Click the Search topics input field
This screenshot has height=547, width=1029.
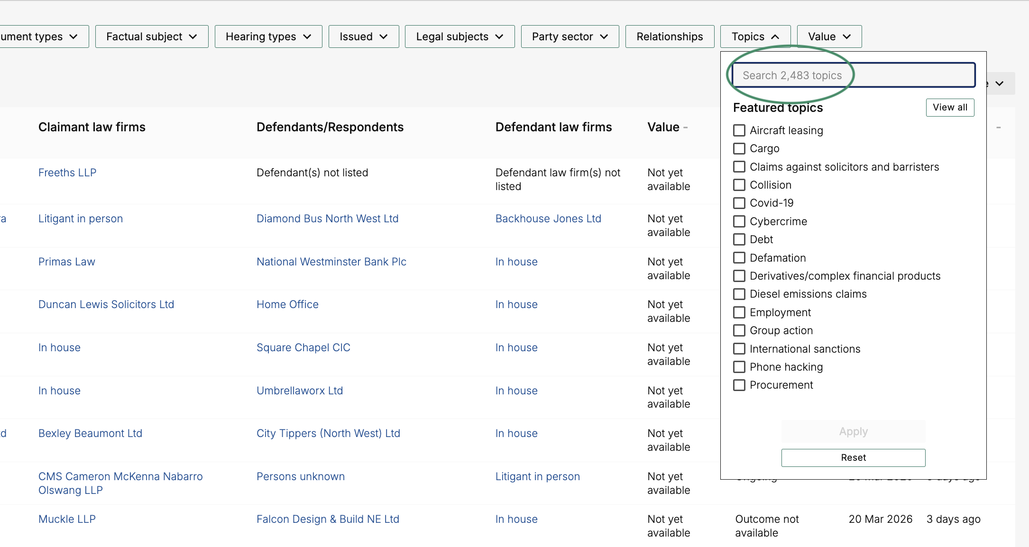[x=854, y=75]
